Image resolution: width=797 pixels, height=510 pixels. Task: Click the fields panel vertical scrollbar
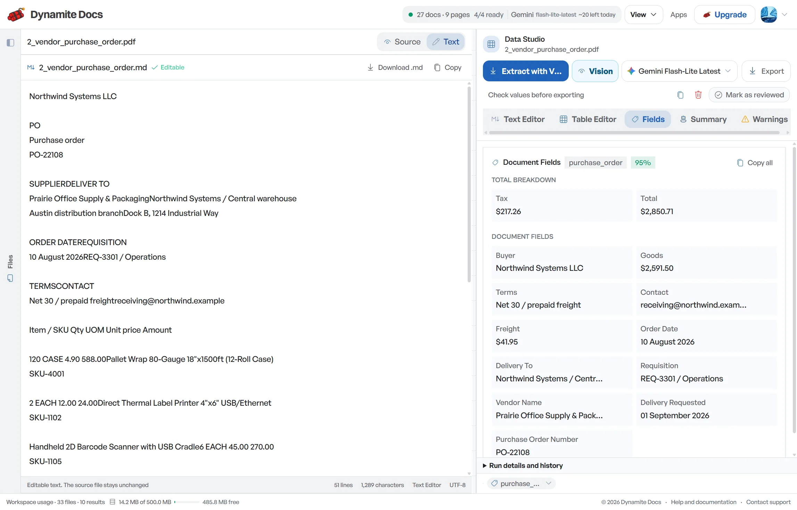[x=794, y=290]
